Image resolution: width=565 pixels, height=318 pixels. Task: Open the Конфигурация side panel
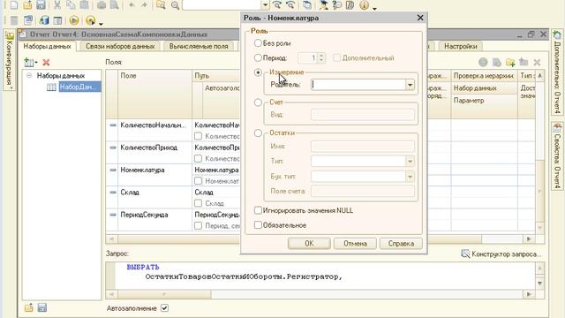point(10,60)
